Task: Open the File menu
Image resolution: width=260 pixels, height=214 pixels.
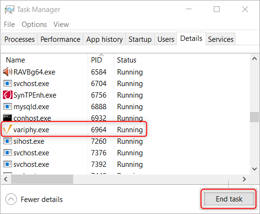Action: 9,25
